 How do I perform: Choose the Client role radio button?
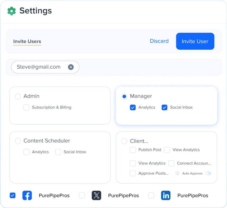pyautogui.click(x=124, y=141)
